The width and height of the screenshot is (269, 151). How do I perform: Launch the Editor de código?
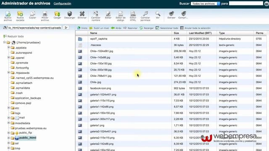point(121,16)
